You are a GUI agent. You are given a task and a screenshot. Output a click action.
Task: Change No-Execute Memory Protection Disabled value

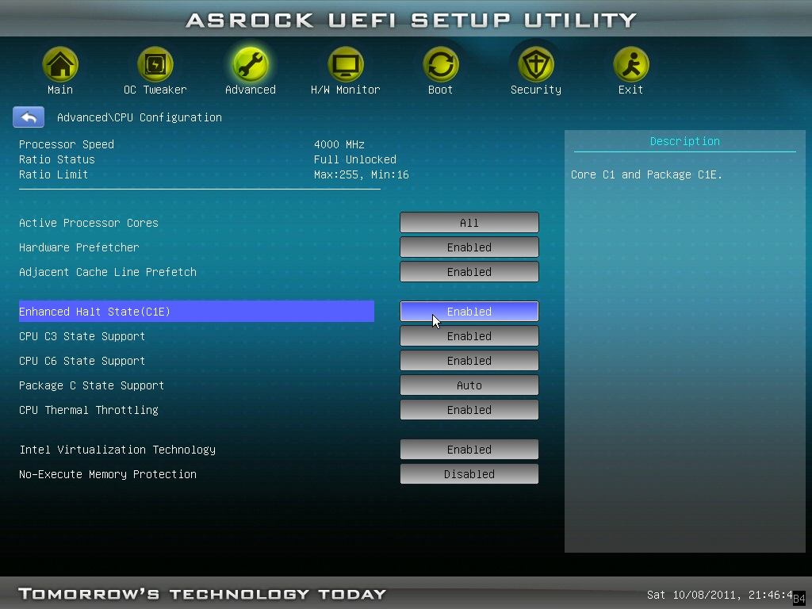(469, 474)
